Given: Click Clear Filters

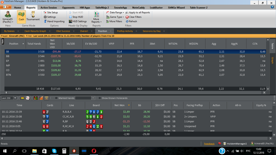Looking at the screenshot, I should [x=133, y=17].
